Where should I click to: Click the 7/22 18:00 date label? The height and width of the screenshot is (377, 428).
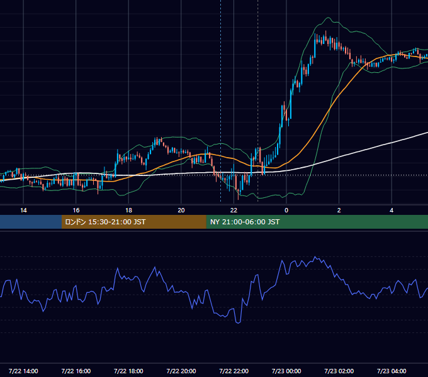coord(128,371)
